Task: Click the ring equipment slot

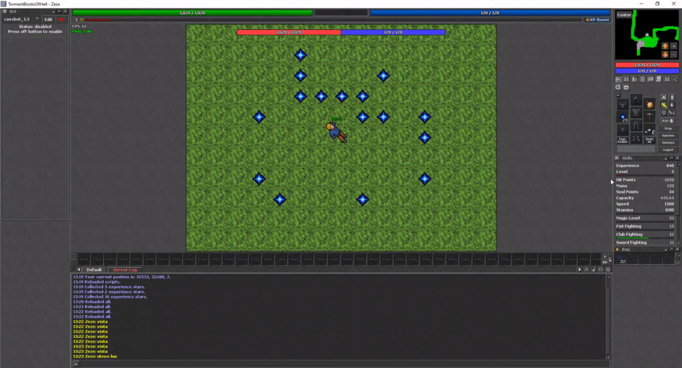Action: pyautogui.click(x=623, y=129)
